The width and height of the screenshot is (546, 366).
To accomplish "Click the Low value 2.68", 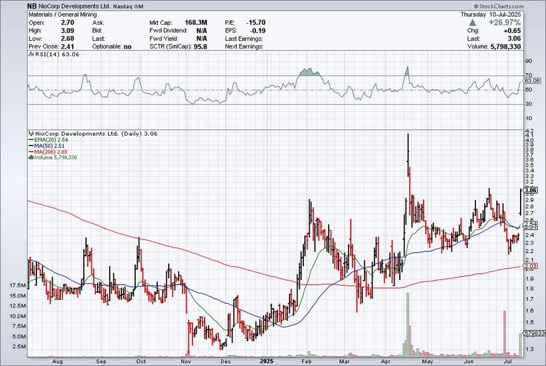I will (x=68, y=39).
